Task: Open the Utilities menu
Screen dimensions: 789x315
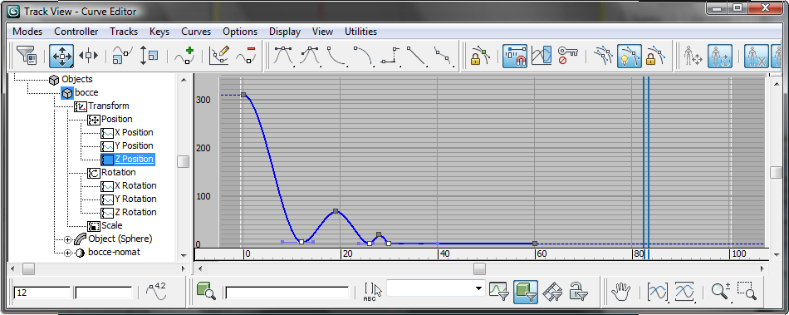Action: (360, 32)
